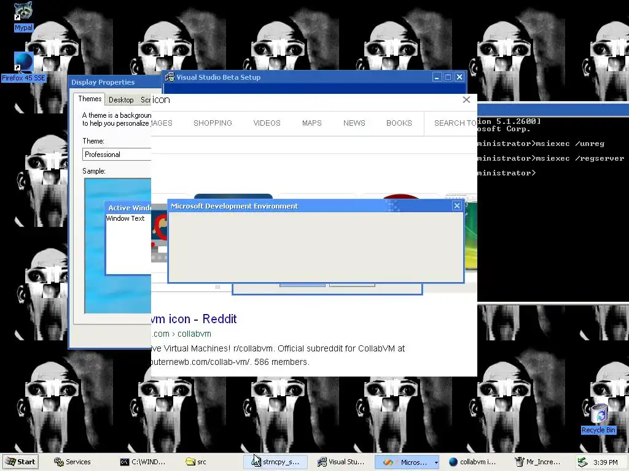Open the Theme combo box showing Professional

click(117, 154)
